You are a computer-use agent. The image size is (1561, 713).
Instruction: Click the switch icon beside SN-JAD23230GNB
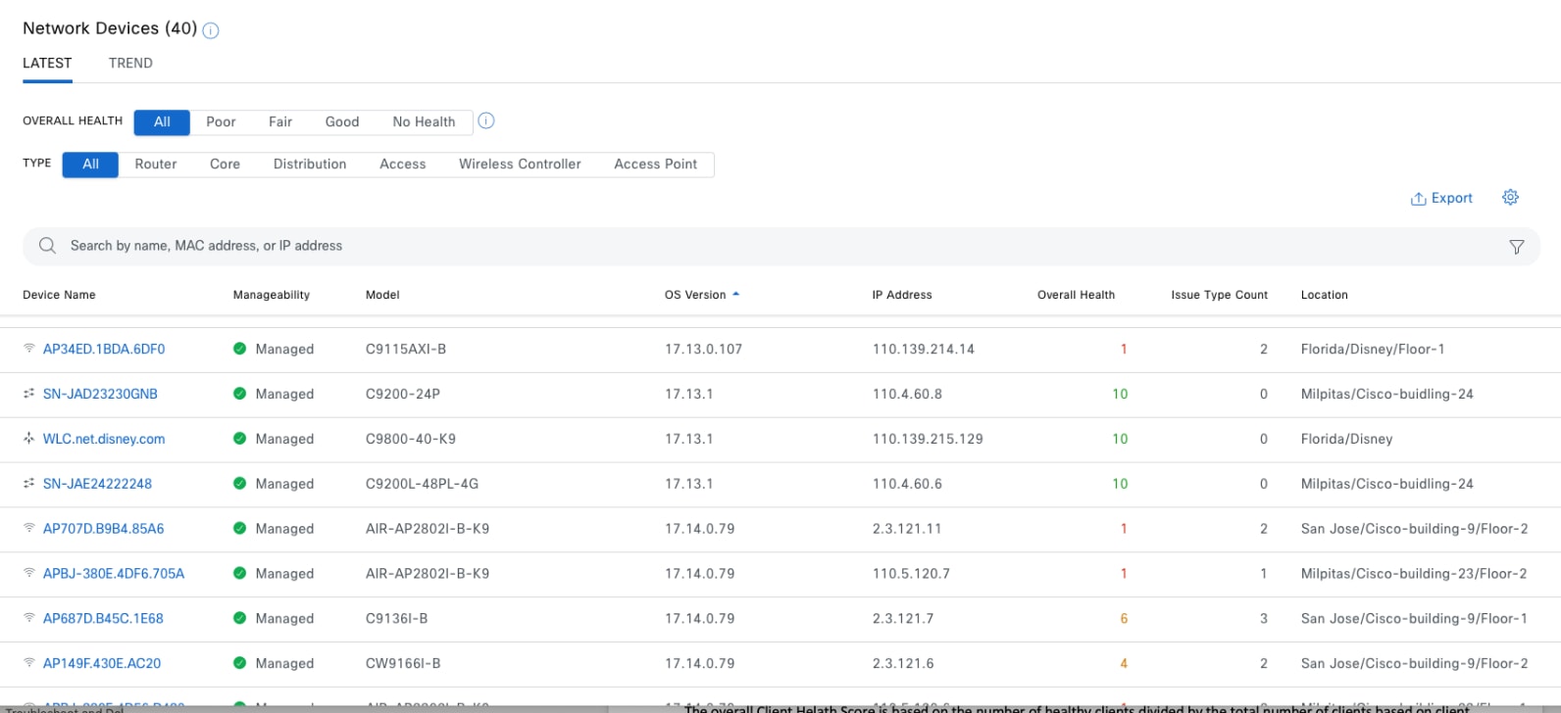[29, 394]
